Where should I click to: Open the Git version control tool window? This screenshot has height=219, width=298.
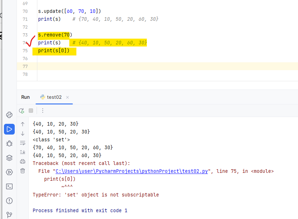point(9,215)
